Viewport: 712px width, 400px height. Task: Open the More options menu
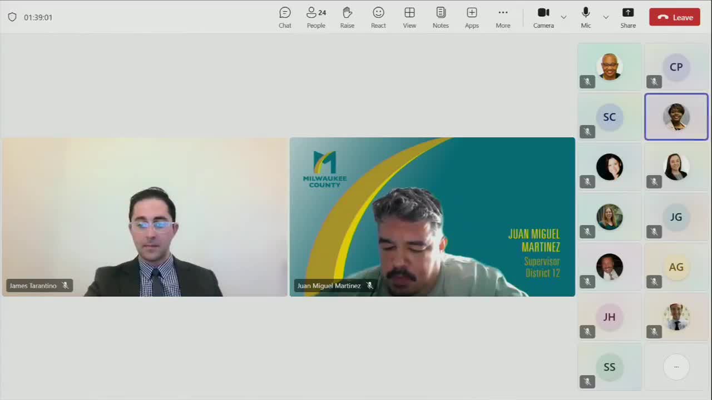click(x=503, y=17)
